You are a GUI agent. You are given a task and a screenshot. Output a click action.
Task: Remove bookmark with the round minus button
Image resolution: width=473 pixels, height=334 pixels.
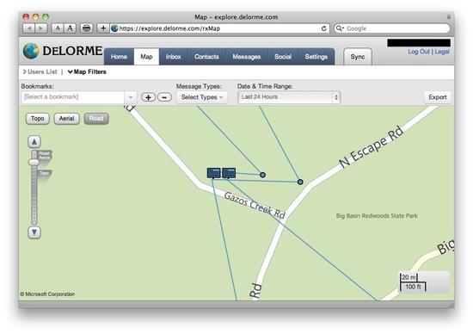click(164, 97)
